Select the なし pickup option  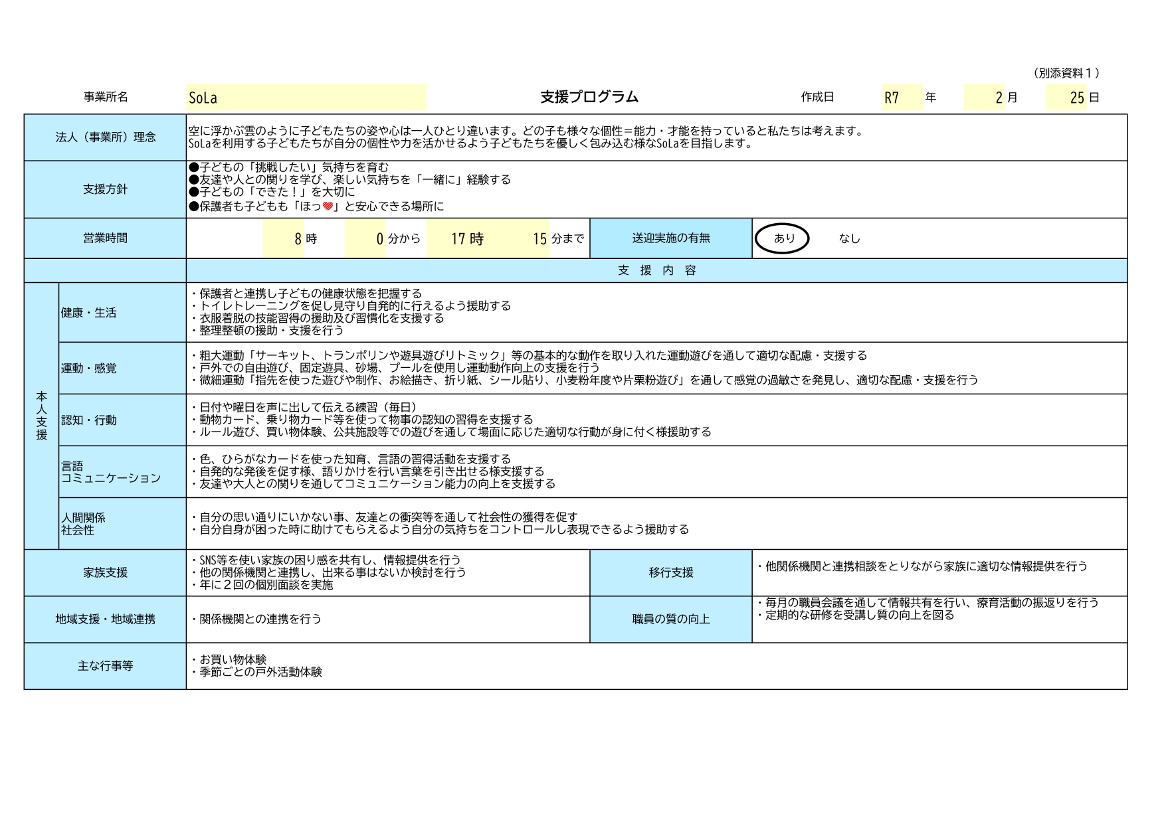pyautogui.click(x=849, y=238)
